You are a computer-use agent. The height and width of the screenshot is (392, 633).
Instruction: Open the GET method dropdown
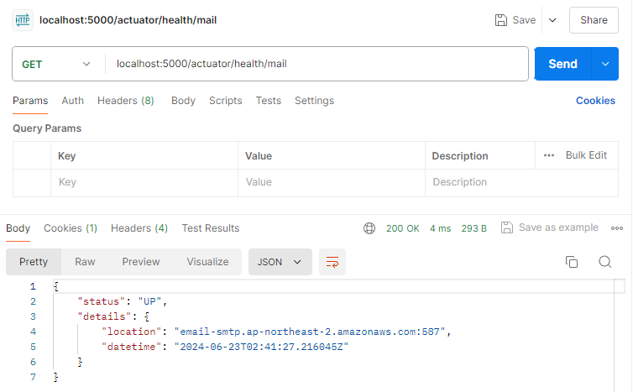point(57,64)
